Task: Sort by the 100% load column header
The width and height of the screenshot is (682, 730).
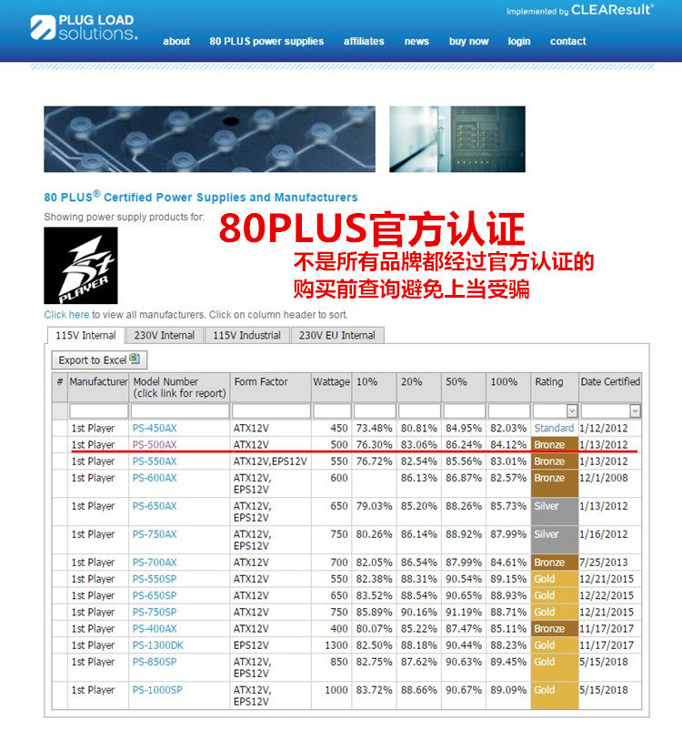Action: 508,387
